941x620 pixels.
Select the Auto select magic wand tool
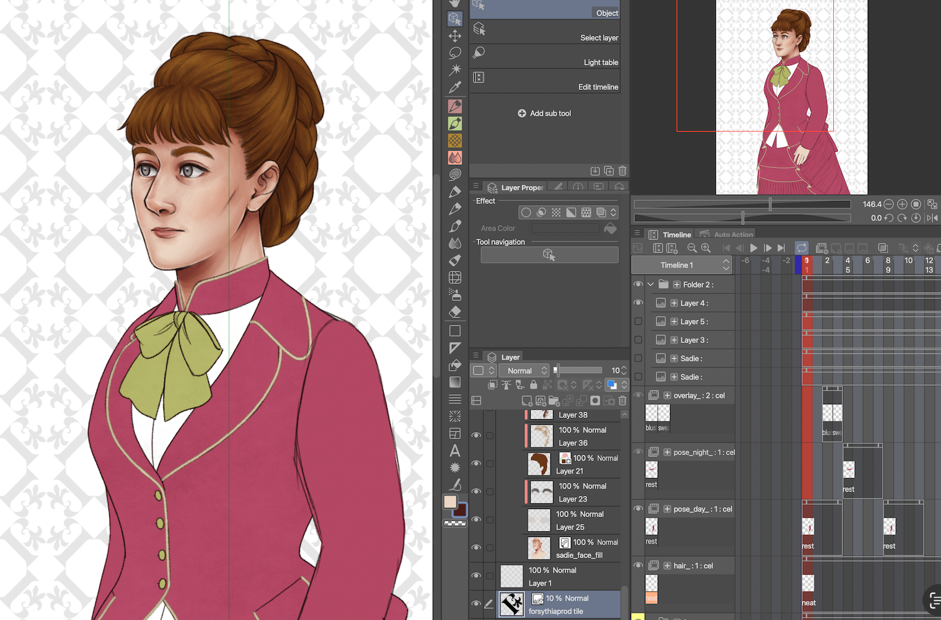pos(455,69)
